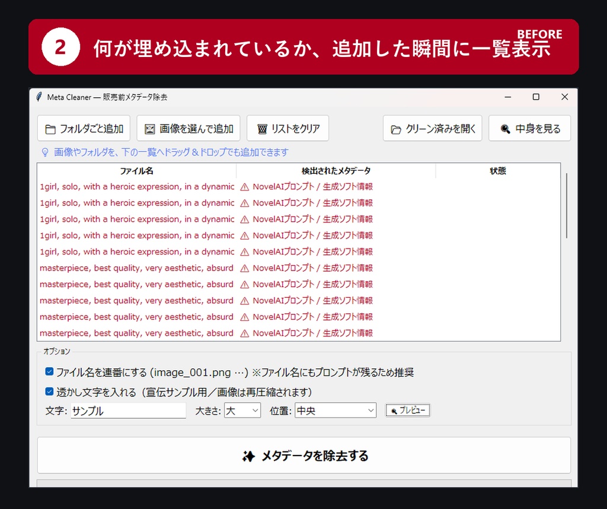The image size is (607, 509).
Task: Expand the 位置 position dropdown
Action: click(x=336, y=411)
